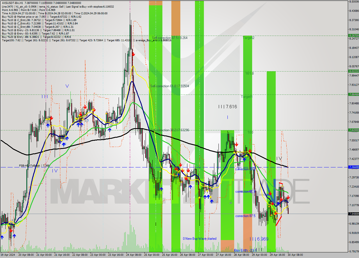Click the 'Buy %10 @ C_Entry88' info line
The width and height of the screenshot is (359, 258).
click(38, 27)
